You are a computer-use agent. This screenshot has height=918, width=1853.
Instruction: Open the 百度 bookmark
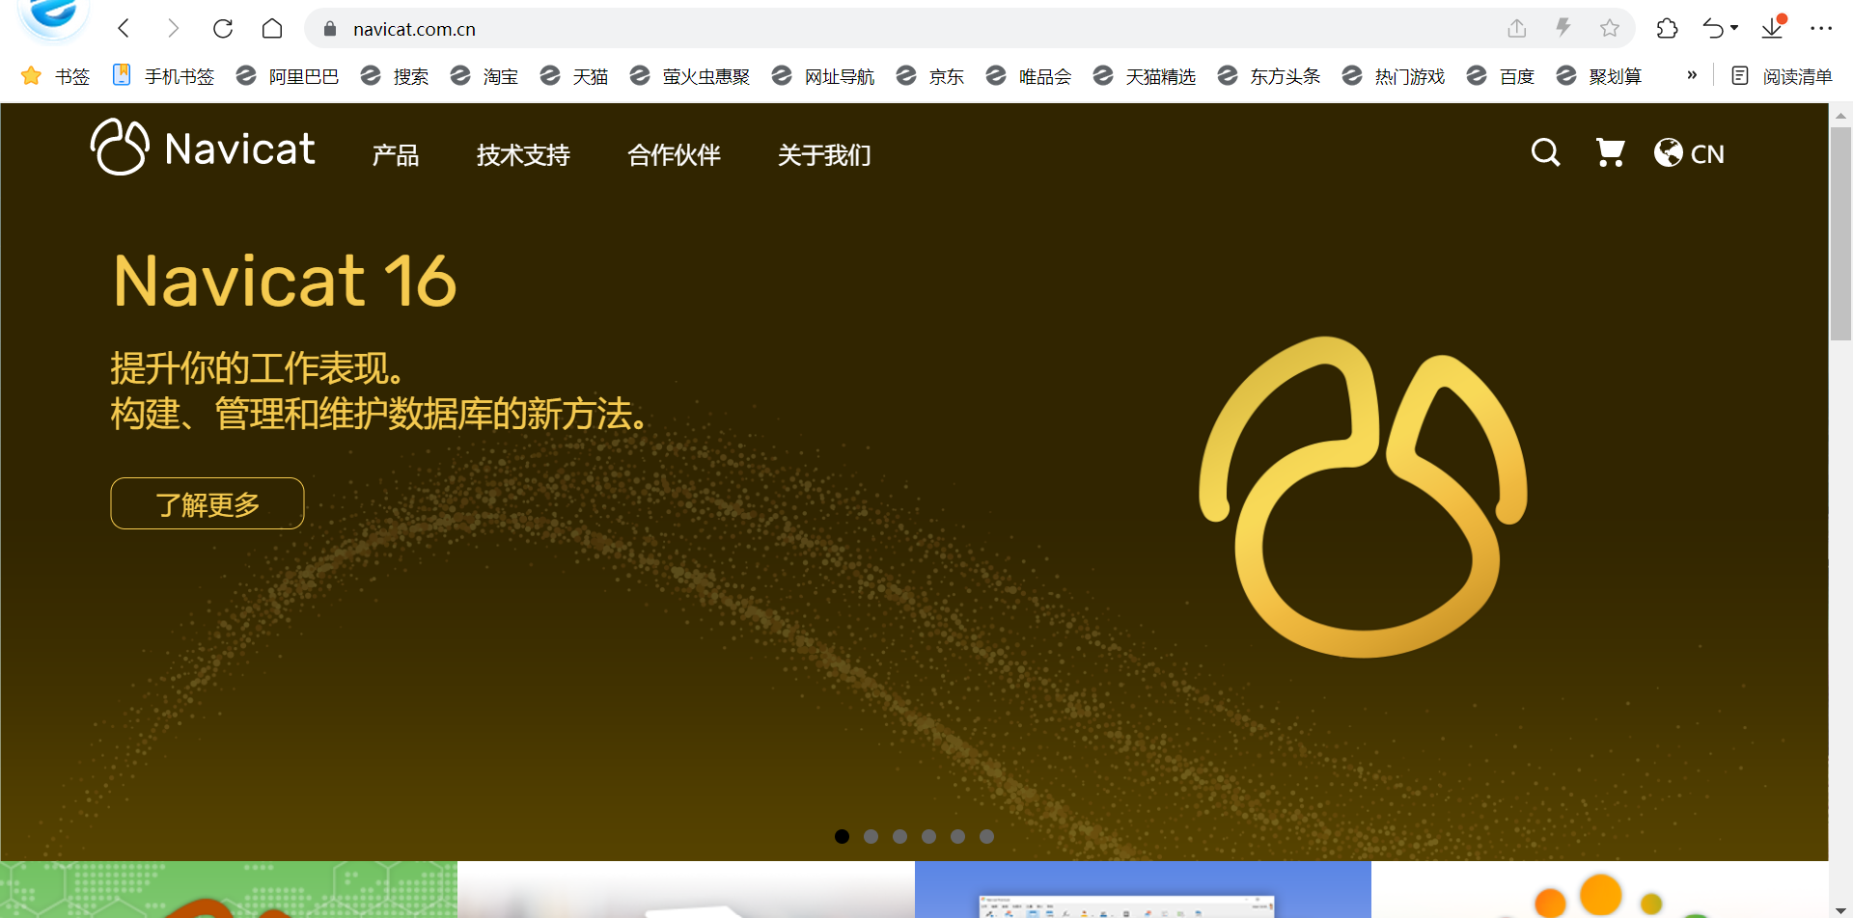(x=1500, y=75)
